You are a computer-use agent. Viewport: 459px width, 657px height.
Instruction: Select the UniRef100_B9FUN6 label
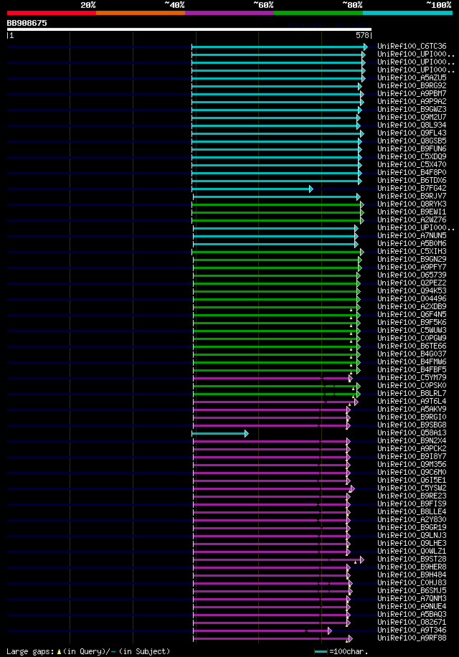pyautogui.click(x=412, y=148)
